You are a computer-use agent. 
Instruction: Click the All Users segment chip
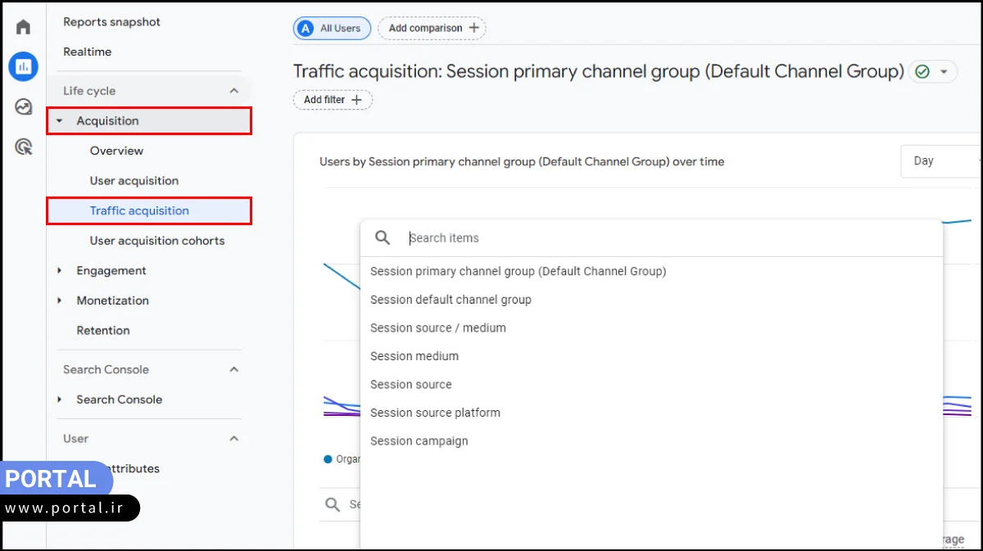coord(332,28)
